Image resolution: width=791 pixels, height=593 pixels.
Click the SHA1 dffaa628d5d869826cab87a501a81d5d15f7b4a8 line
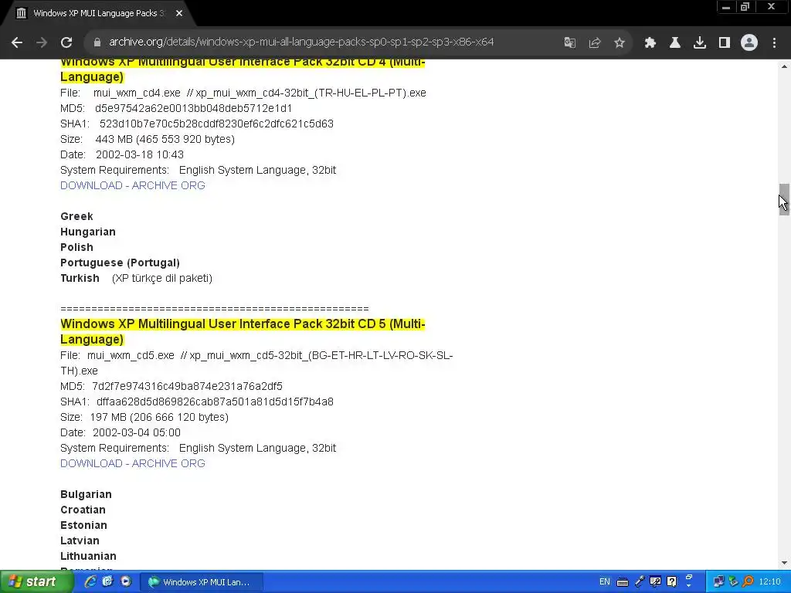(197, 402)
